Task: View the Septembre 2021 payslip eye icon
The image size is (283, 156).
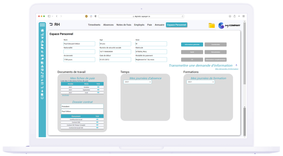Action: click(98, 90)
